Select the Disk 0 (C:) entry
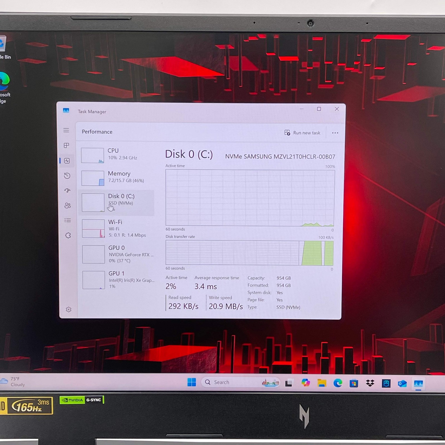The image size is (445, 445). (x=117, y=202)
